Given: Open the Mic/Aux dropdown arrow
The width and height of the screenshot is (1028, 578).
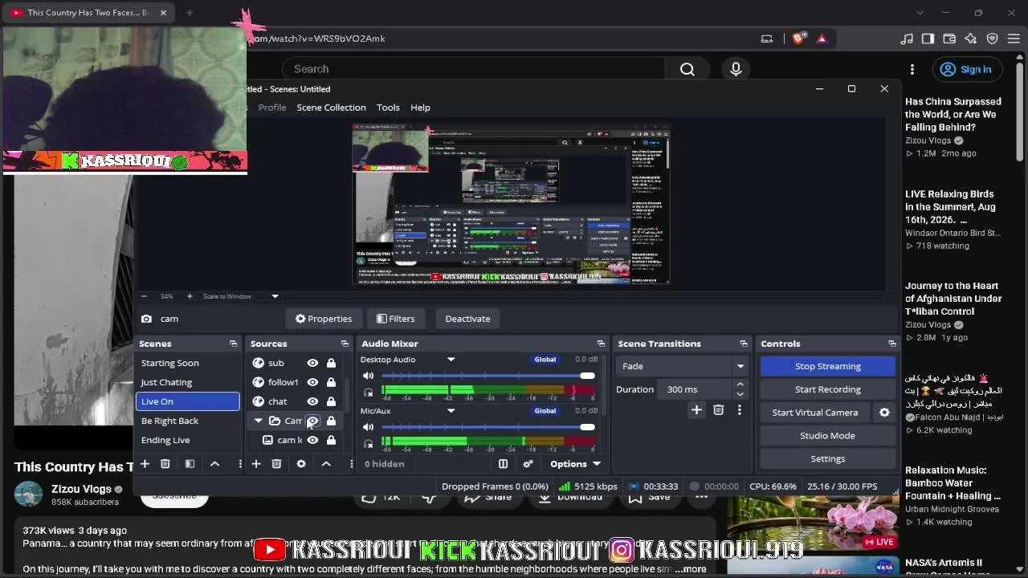Looking at the screenshot, I should click(x=451, y=411).
